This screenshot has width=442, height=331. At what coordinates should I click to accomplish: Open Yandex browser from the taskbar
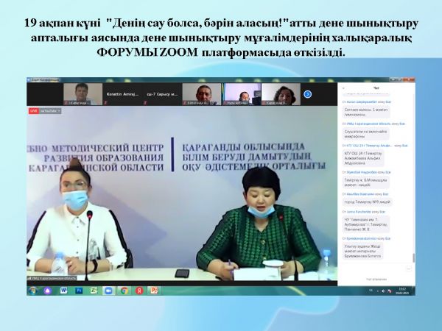pyautogui.click(x=140, y=291)
